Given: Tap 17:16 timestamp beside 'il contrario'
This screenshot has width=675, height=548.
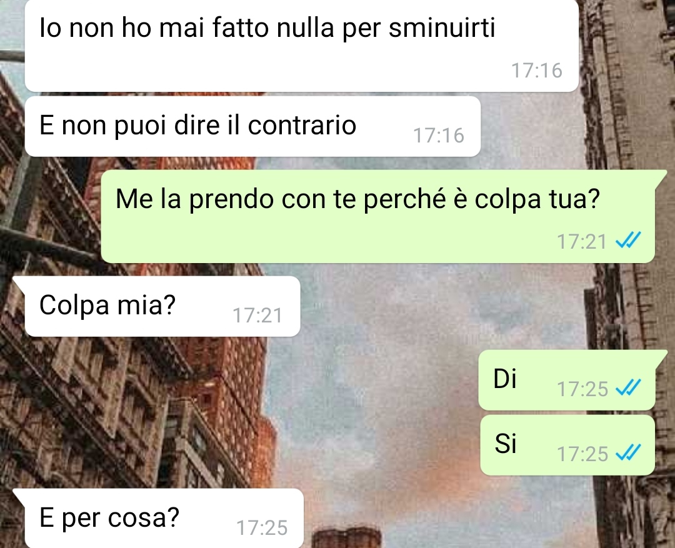Looking at the screenshot, I should (439, 136).
